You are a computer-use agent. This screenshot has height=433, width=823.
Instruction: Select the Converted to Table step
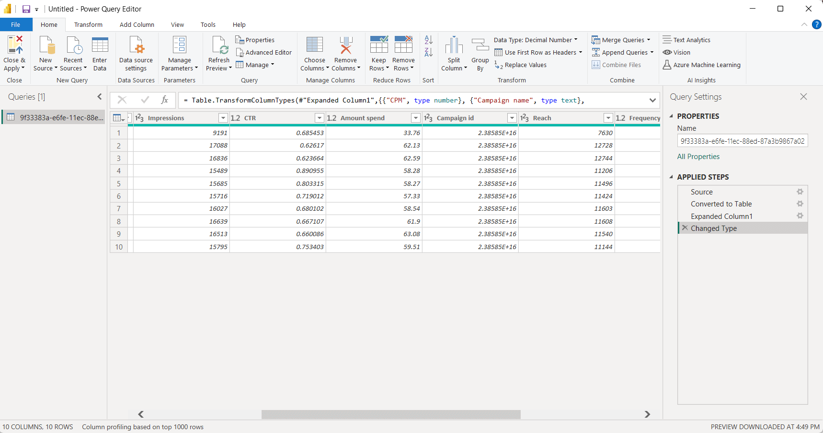click(721, 204)
